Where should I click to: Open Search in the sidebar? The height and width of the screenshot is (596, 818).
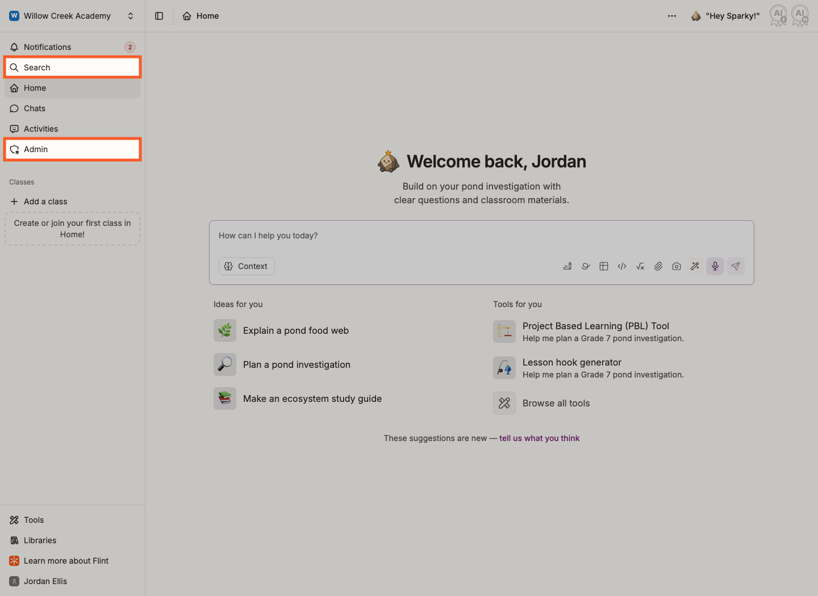coord(72,68)
